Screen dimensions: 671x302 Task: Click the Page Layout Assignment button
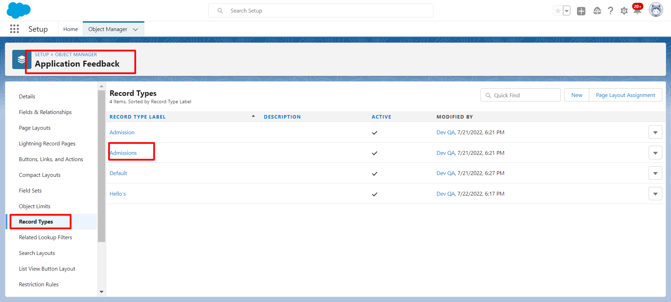625,95
